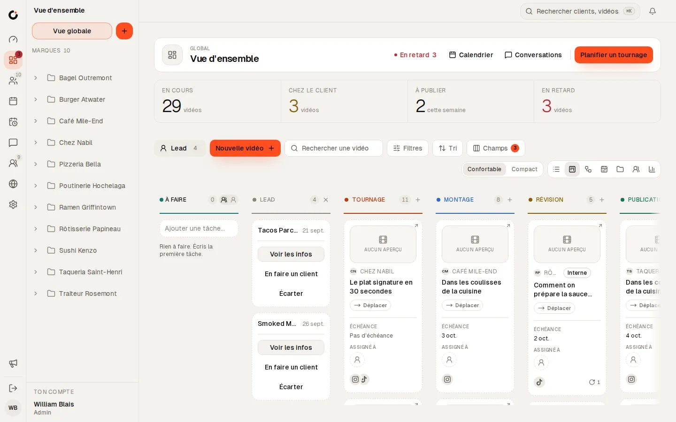Expand the Café Mile-End folder
Viewport: 676px width, 422px height.
36,121
